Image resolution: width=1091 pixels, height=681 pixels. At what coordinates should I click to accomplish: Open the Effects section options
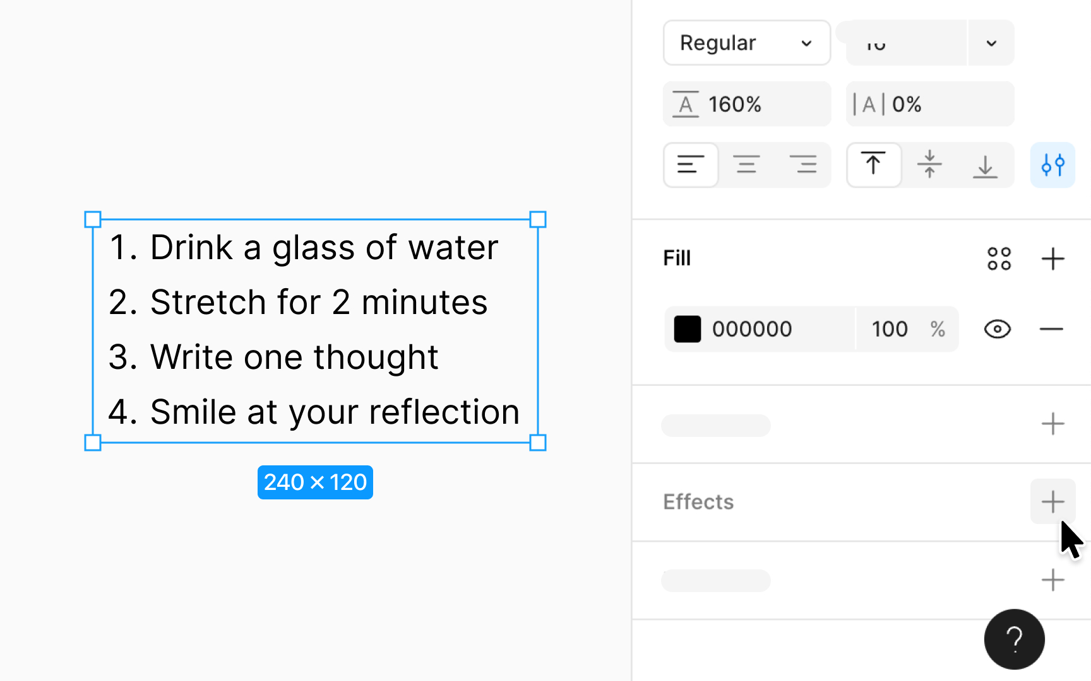pos(1052,501)
